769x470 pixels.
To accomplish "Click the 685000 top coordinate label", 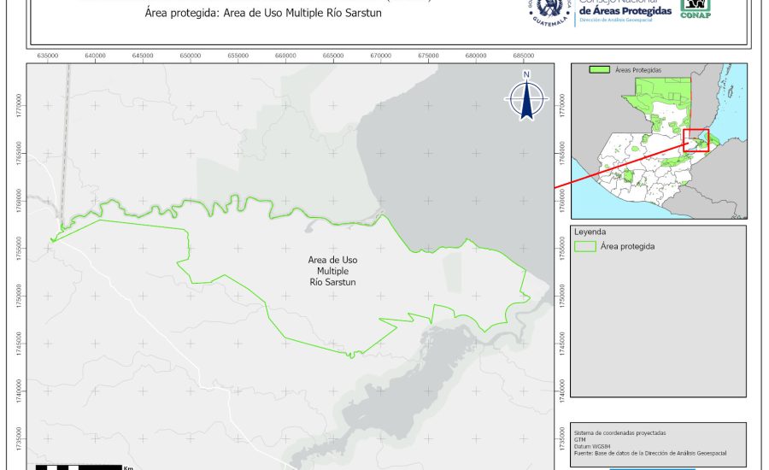I will point(523,56).
